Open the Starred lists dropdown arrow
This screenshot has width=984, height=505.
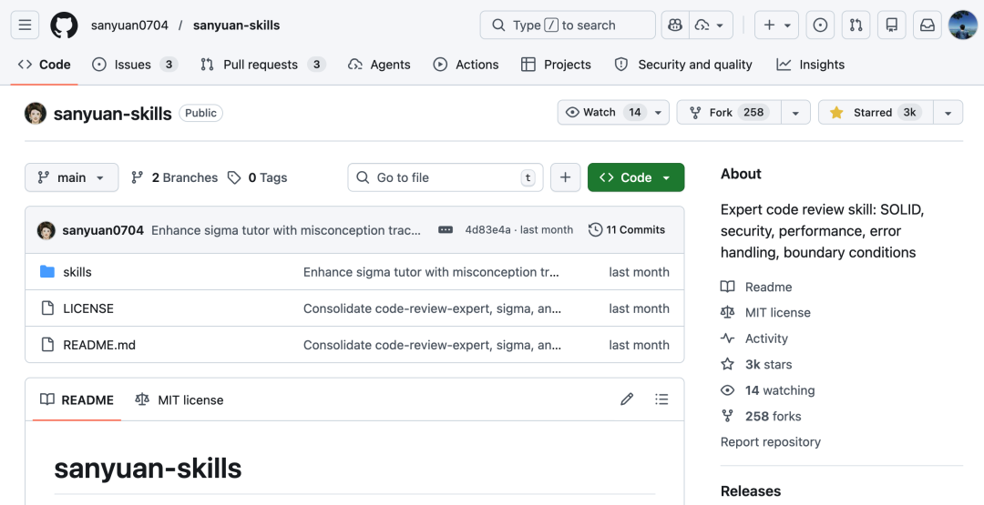[948, 113]
